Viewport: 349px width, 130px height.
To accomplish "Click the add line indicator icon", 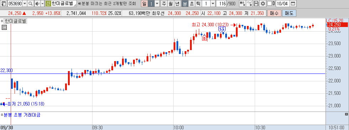I will pos(250,4).
